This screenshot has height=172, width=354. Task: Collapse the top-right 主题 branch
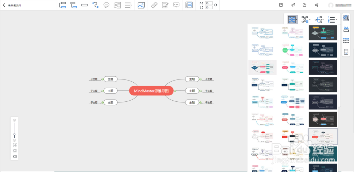click(200, 79)
